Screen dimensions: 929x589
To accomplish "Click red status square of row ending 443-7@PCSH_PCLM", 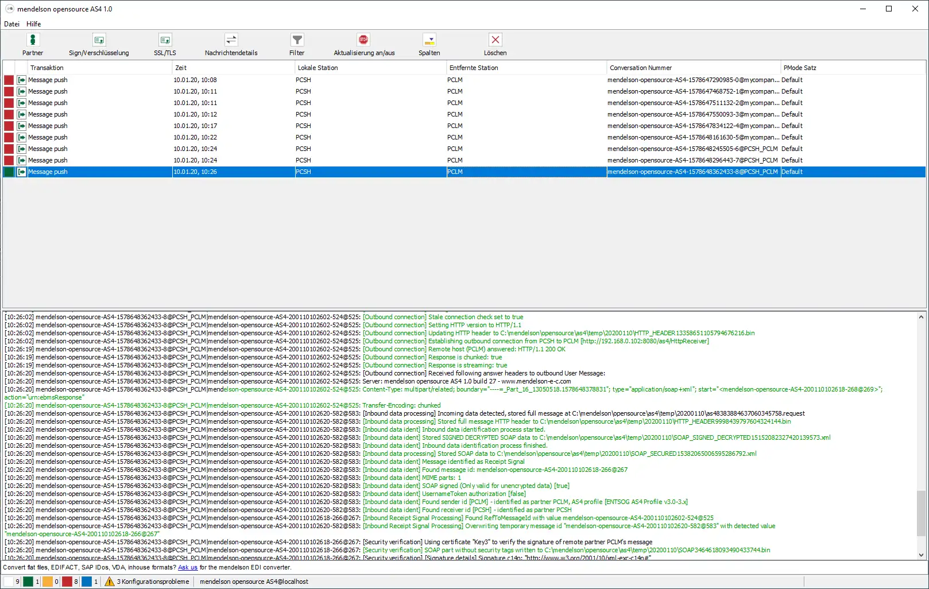I will tap(9, 160).
